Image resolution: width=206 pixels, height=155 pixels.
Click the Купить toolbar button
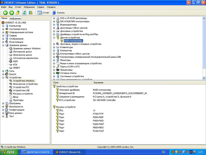(x=58, y=13)
